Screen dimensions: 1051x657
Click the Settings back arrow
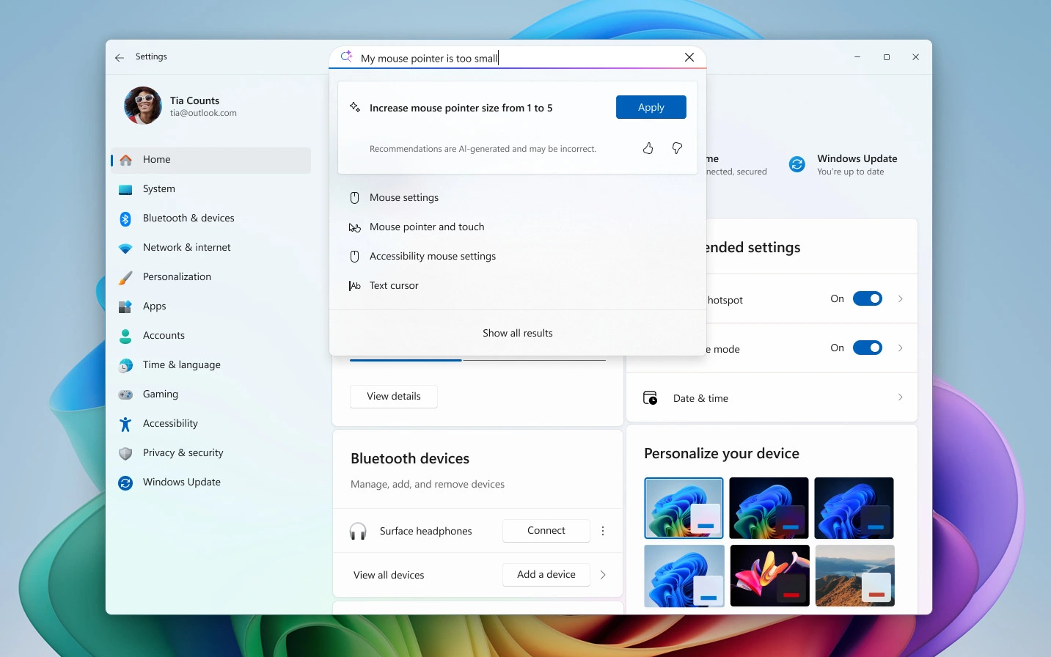click(x=120, y=57)
